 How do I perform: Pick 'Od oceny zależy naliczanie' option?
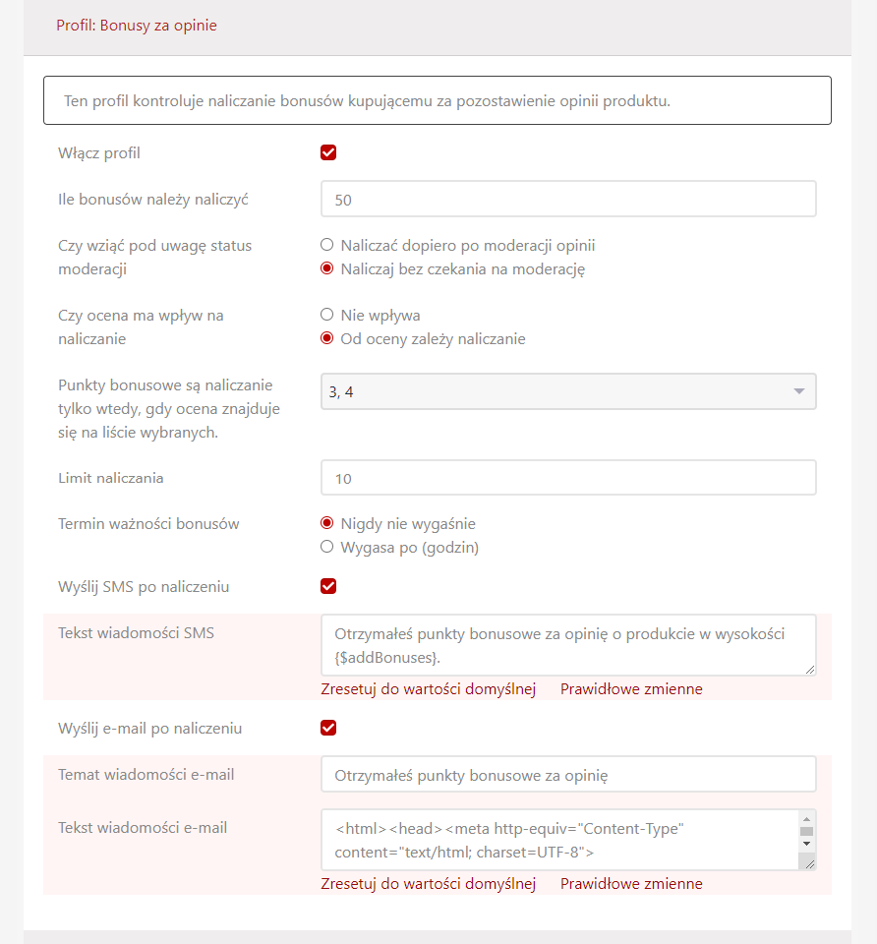[x=327, y=339]
